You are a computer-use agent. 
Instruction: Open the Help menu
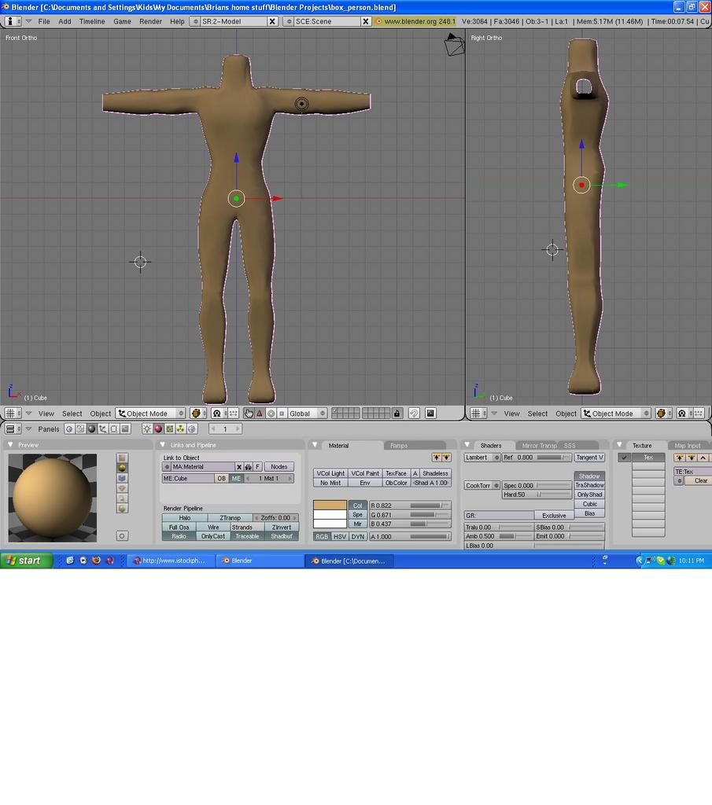pos(177,21)
